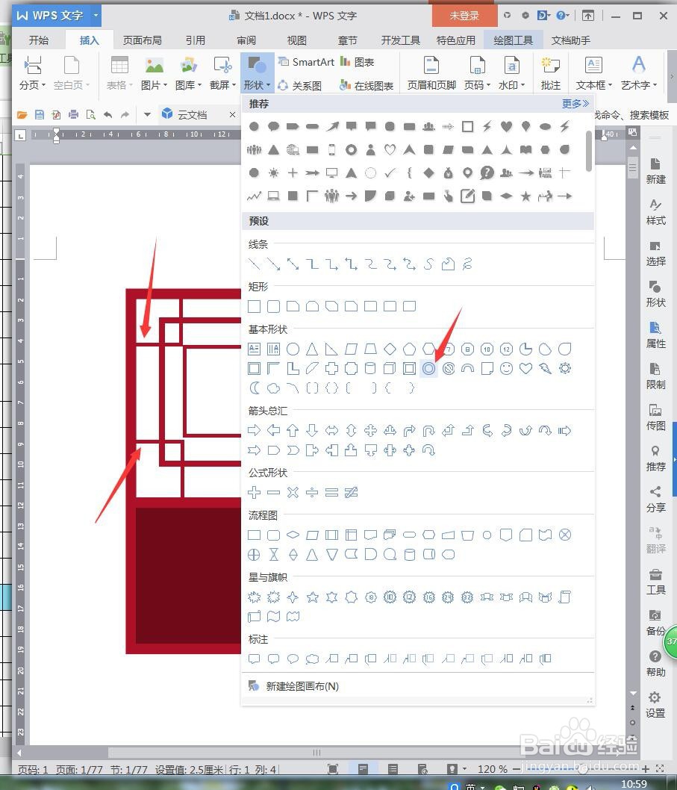Click the SmartArt button in ribbon
The width and height of the screenshot is (677, 790).
pyautogui.click(x=306, y=62)
